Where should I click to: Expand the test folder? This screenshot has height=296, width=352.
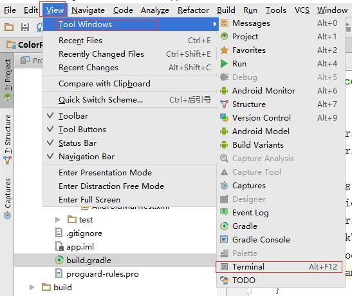[x=57, y=219]
